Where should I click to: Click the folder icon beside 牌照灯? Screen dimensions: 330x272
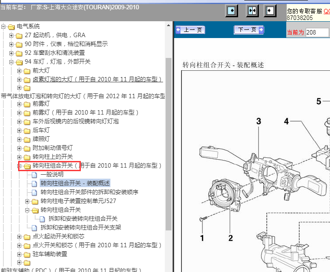(27, 139)
